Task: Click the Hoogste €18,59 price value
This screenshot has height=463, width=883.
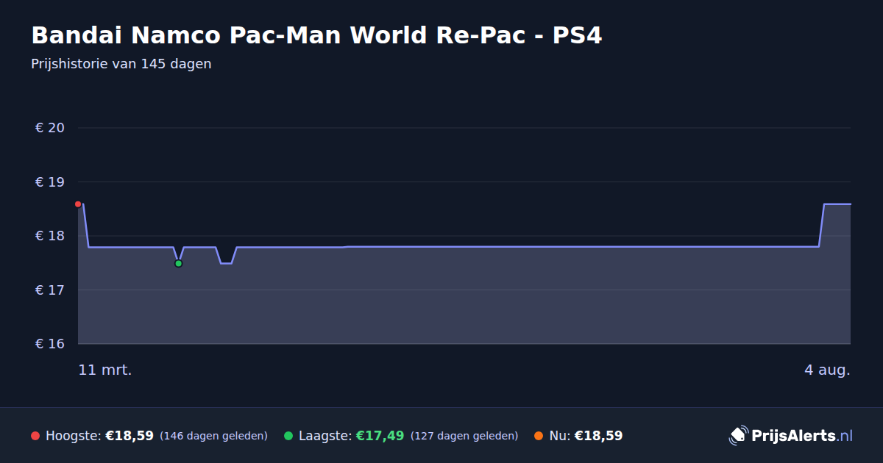Action: [130, 436]
